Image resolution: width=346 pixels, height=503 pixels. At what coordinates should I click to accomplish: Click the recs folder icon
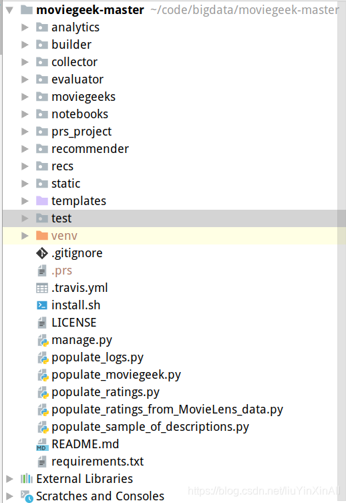(41, 166)
